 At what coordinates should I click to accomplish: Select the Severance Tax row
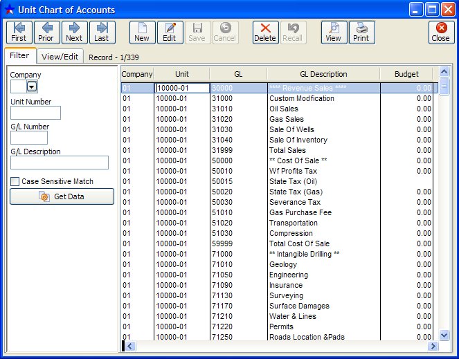[277, 202]
